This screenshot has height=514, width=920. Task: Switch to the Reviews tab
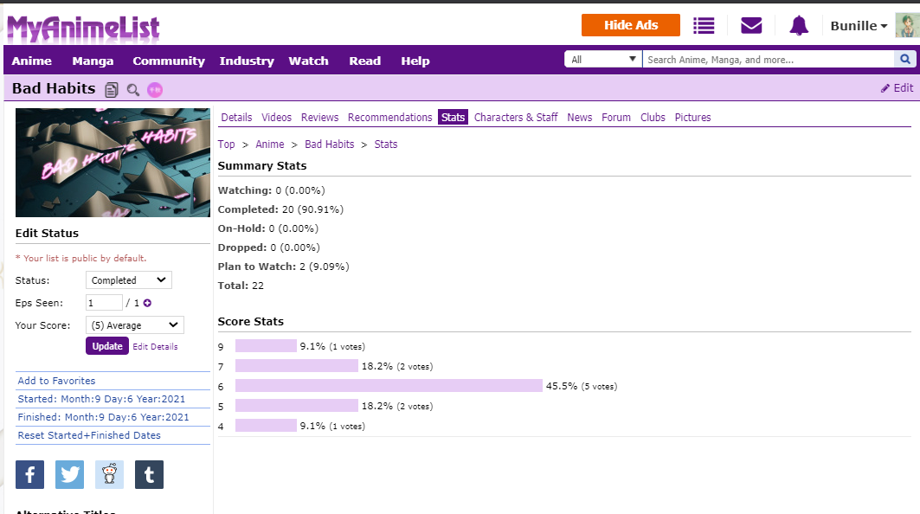coord(319,118)
